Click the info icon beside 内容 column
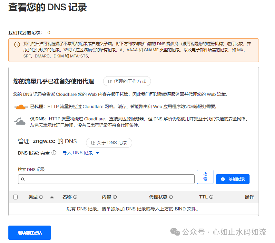 (x=115, y=197)
